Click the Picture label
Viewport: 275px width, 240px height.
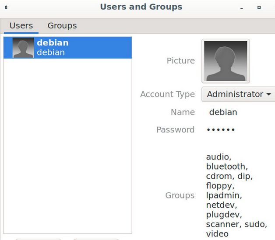180,61
